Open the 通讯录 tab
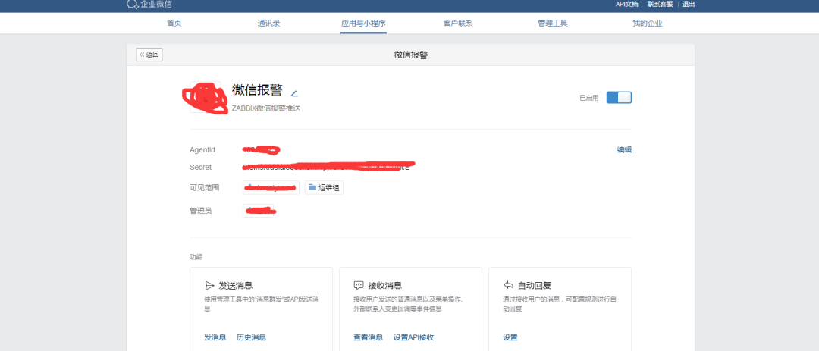This screenshot has width=819, height=351. point(268,24)
